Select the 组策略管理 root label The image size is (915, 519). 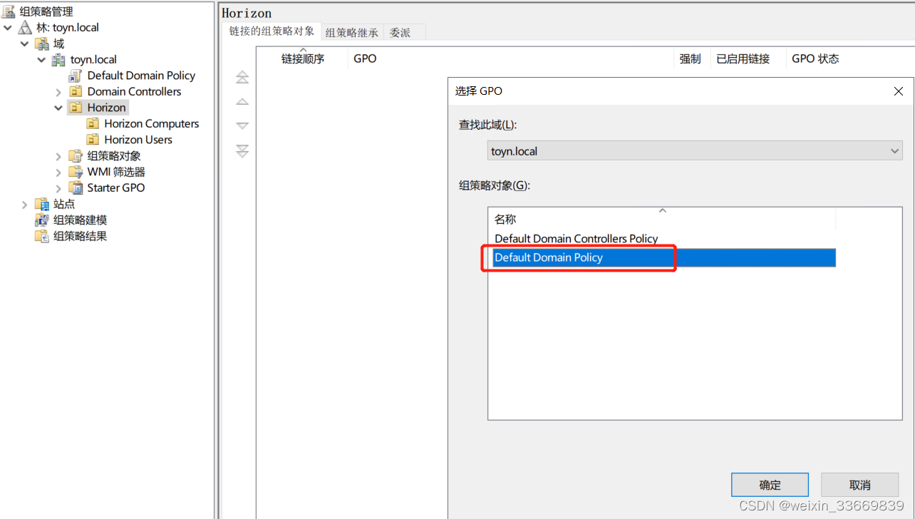pos(46,11)
